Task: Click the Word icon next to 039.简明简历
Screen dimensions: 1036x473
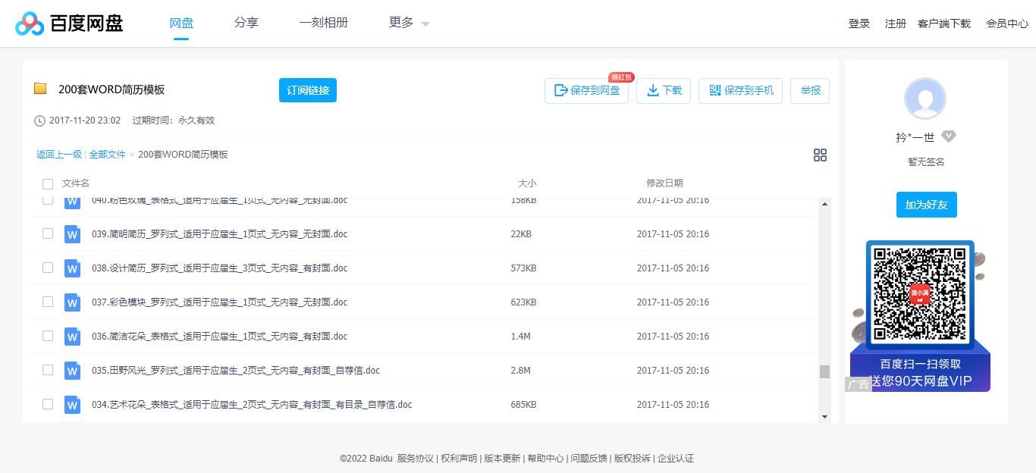Action: (72, 233)
